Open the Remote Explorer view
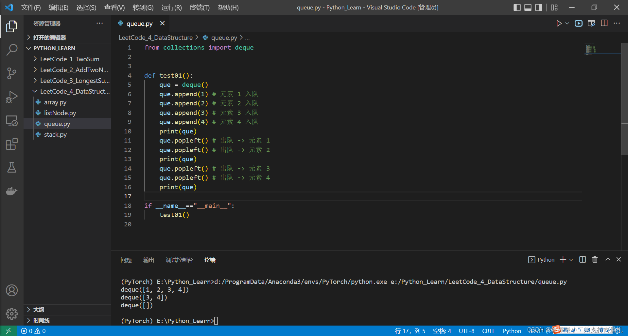 pos(12,121)
